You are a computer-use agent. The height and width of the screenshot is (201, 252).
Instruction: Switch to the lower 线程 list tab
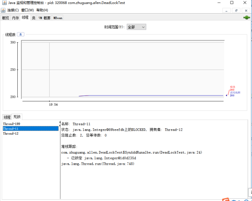pos(7,117)
